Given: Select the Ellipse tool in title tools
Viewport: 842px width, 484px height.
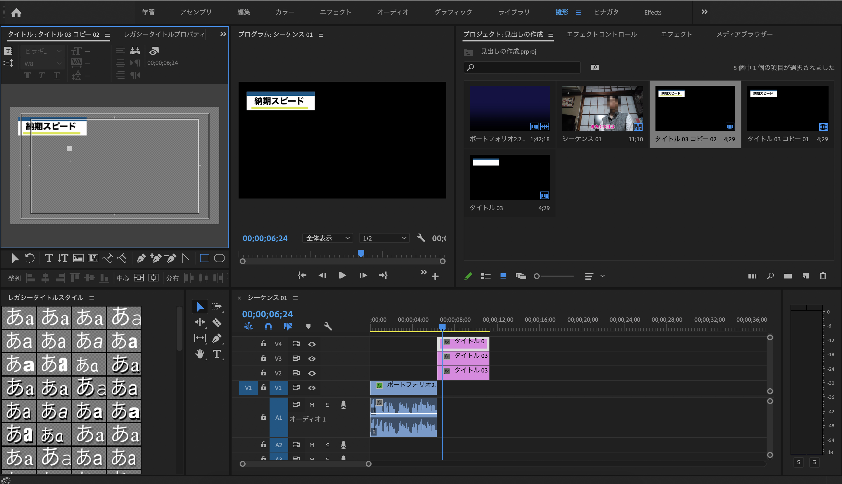Looking at the screenshot, I should [219, 258].
